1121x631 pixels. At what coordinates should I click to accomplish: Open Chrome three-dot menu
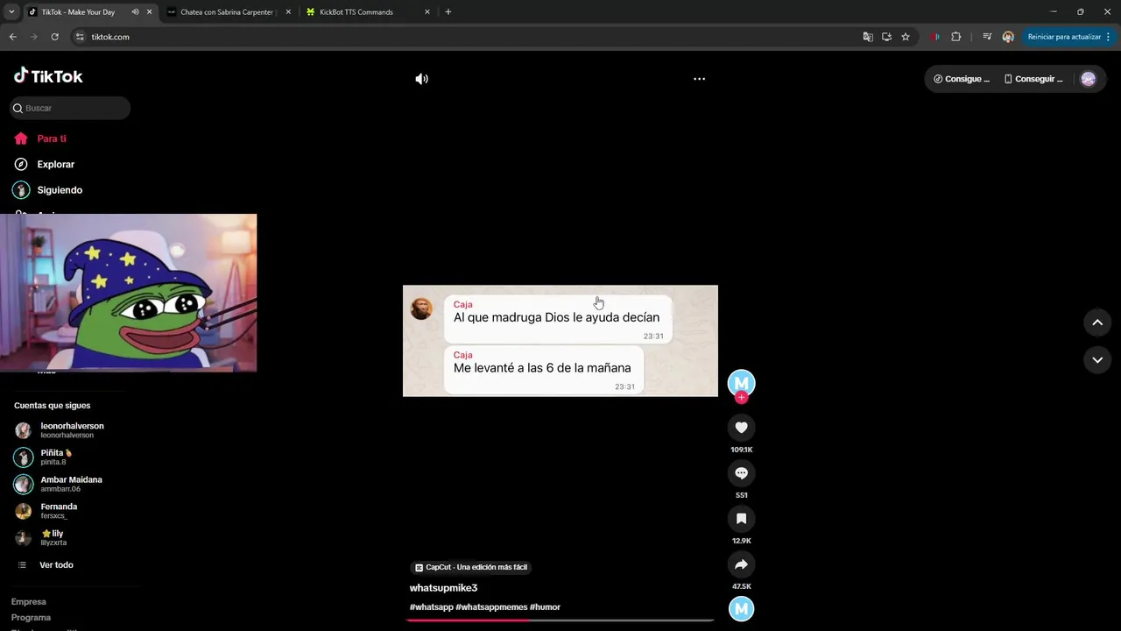[1109, 37]
